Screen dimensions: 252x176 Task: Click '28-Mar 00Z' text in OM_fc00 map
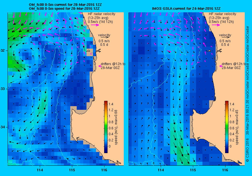click(110, 68)
